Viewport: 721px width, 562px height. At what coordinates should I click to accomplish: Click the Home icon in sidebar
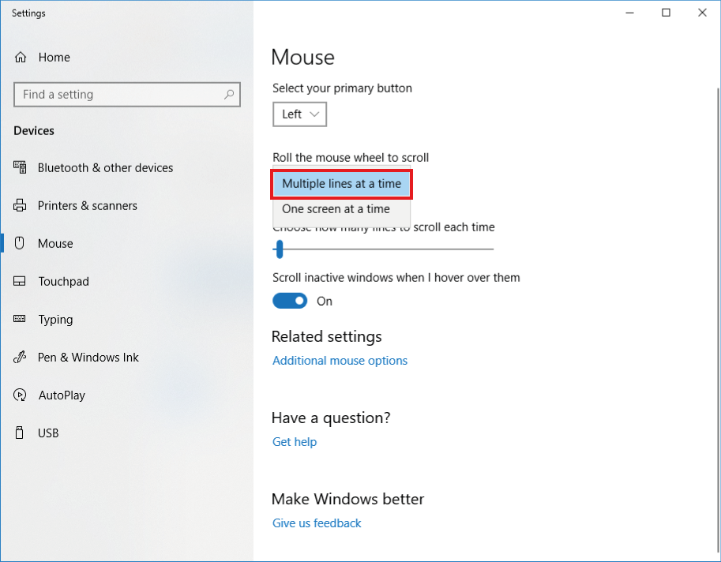[x=21, y=58]
